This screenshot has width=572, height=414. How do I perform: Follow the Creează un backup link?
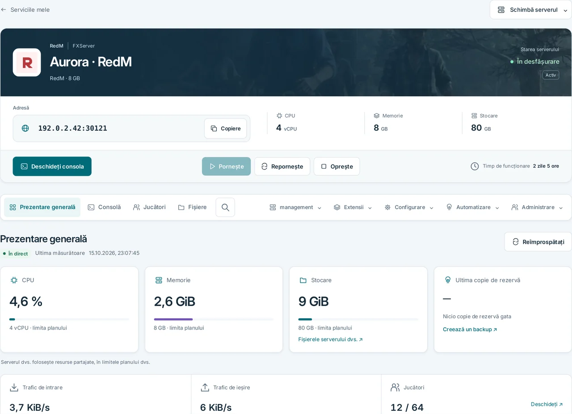coord(470,330)
